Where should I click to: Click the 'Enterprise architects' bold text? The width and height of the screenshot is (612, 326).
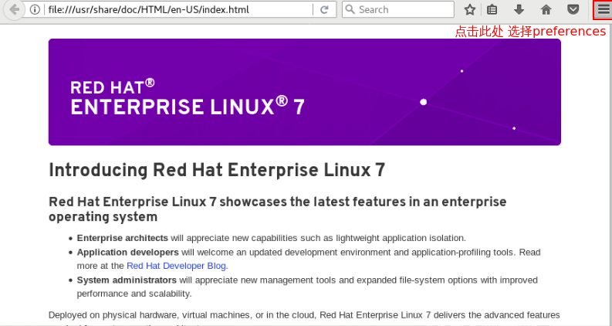pos(123,238)
